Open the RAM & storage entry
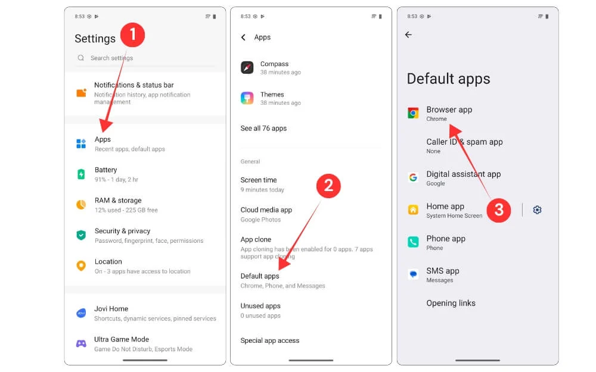Viewport: 596px width, 372px height. click(145, 205)
